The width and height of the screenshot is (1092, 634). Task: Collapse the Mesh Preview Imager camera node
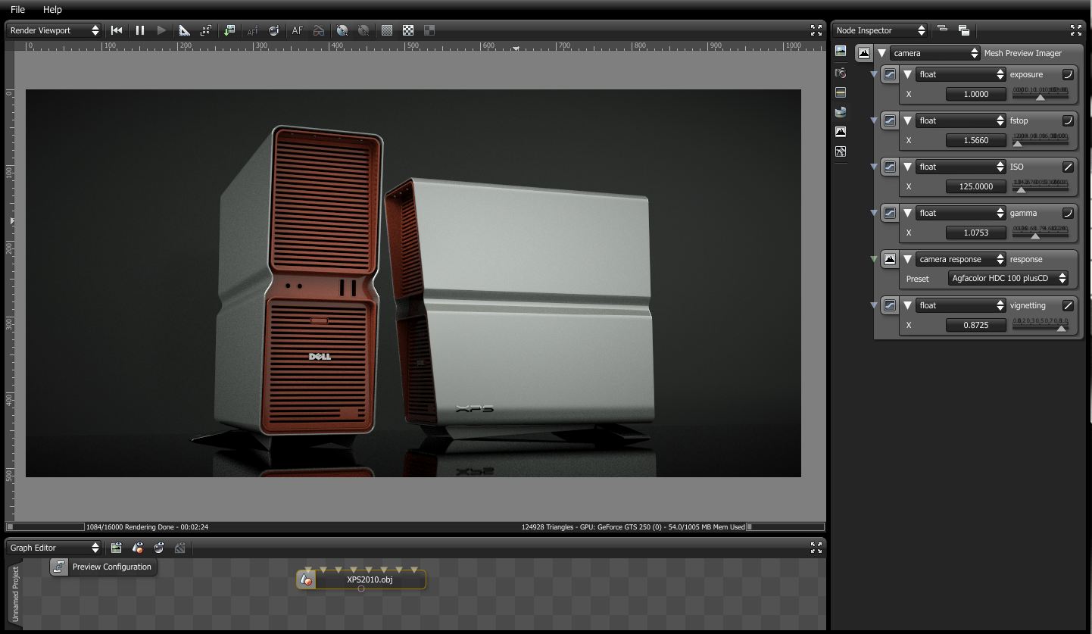(x=882, y=53)
